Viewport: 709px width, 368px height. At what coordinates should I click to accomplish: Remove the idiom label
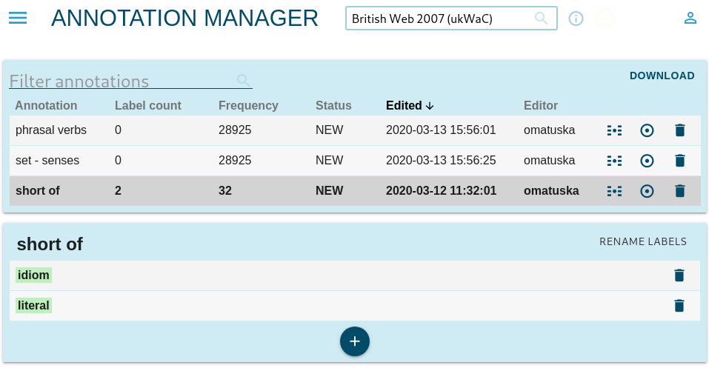pyautogui.click(x=679, y=275)
